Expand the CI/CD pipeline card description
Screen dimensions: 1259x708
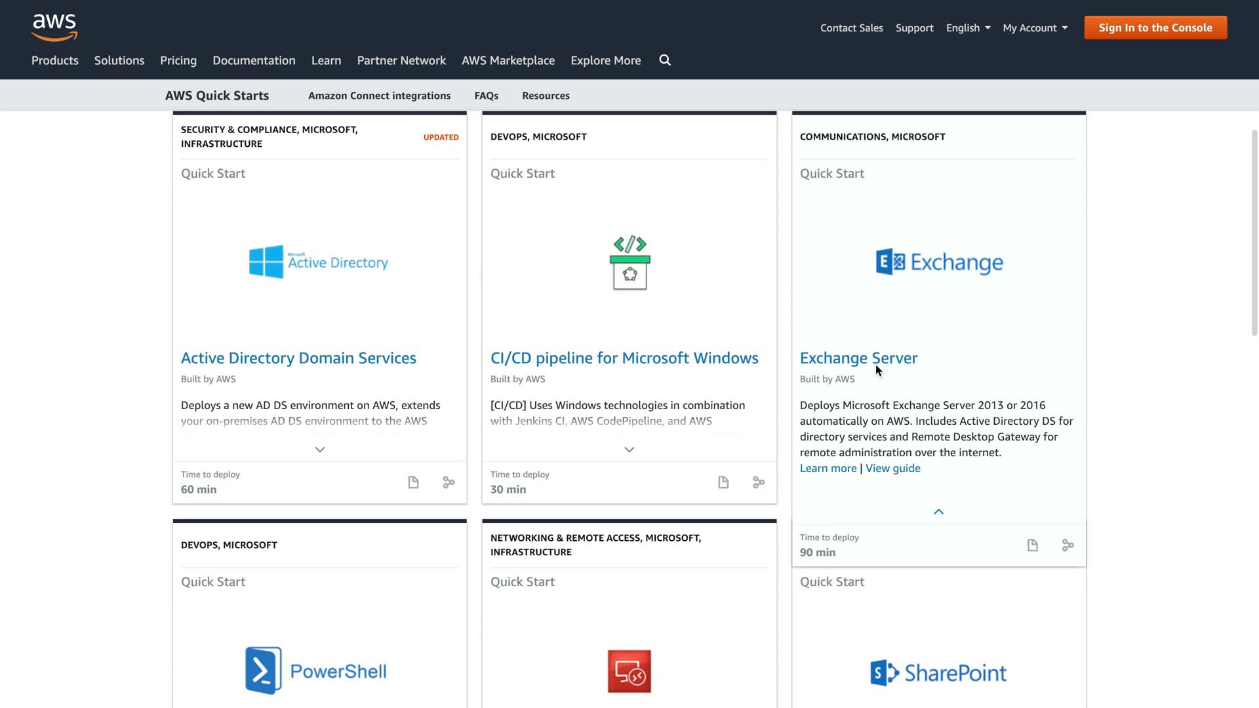[x=629, y=450]
